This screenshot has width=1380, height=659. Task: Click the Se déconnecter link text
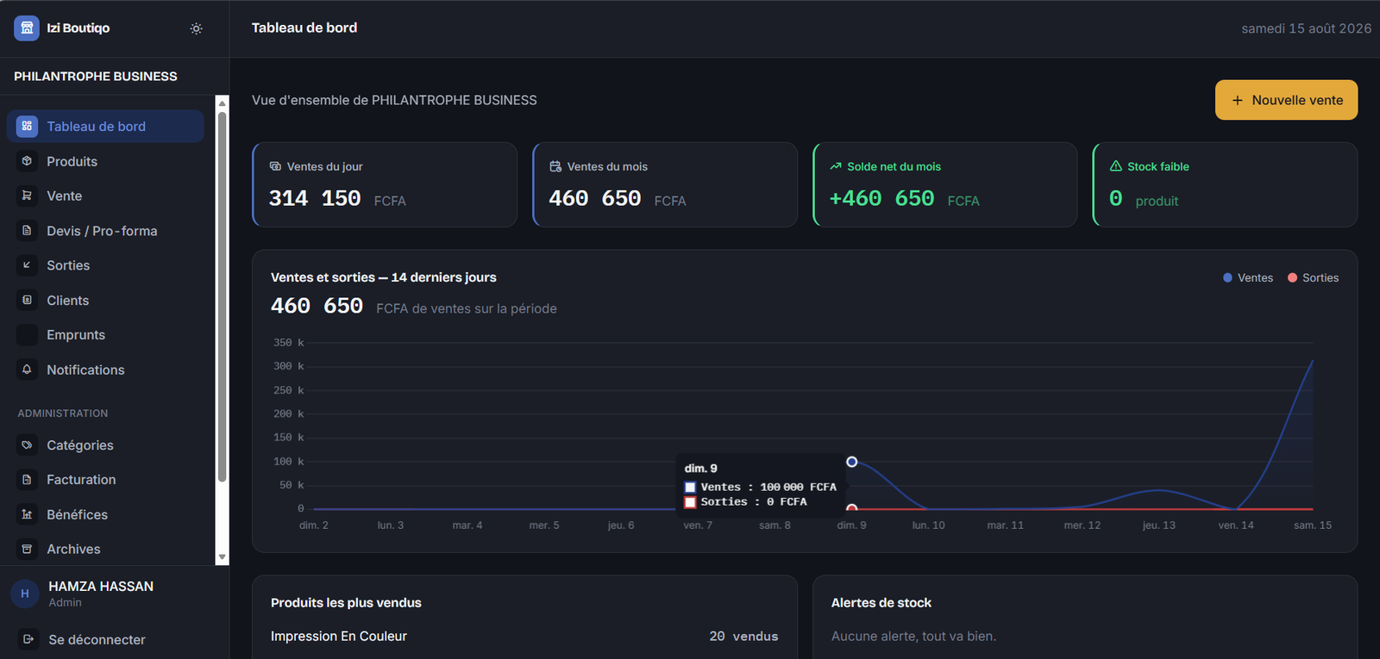[x=97, y=639]
